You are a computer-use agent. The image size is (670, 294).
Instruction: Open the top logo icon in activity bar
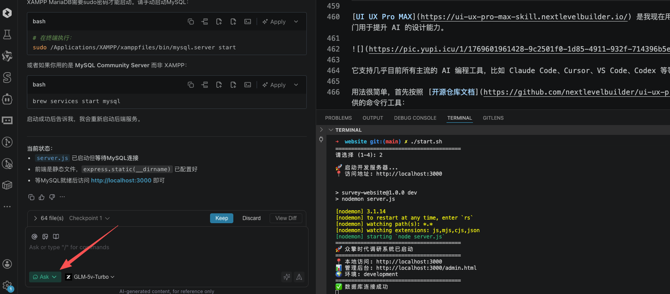[7, 13]
